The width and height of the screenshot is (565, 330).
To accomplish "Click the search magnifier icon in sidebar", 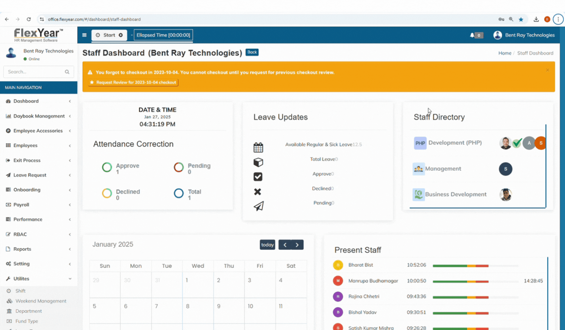I will [67, 72].
